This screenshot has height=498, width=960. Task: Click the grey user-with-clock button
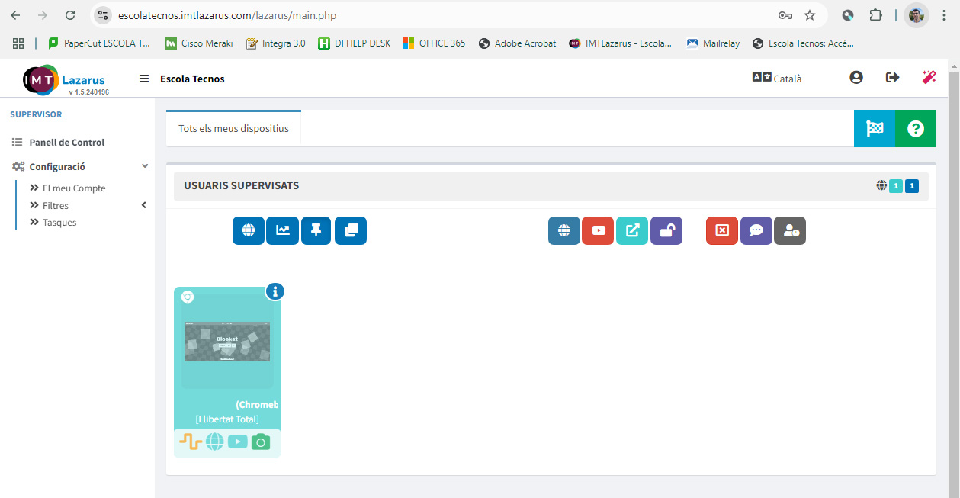(790, 230)
